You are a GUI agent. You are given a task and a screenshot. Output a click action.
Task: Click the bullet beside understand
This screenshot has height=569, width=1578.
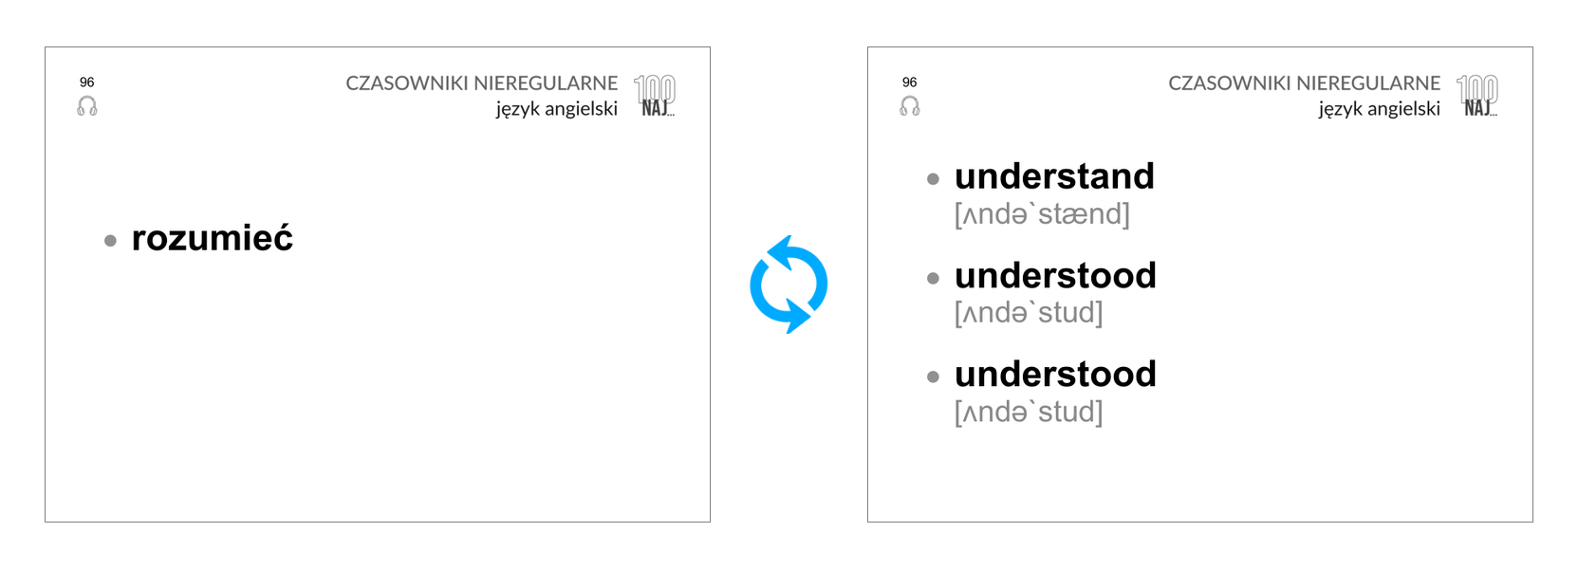pyautogui.click(x=933, y=179)
